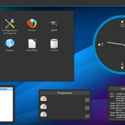
Task: Click the second gauge in Temperatura widget
Action: pyautogui.click(x=43, y=106)
